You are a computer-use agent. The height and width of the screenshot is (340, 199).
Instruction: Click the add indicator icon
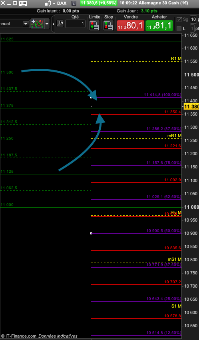point(37,24)
